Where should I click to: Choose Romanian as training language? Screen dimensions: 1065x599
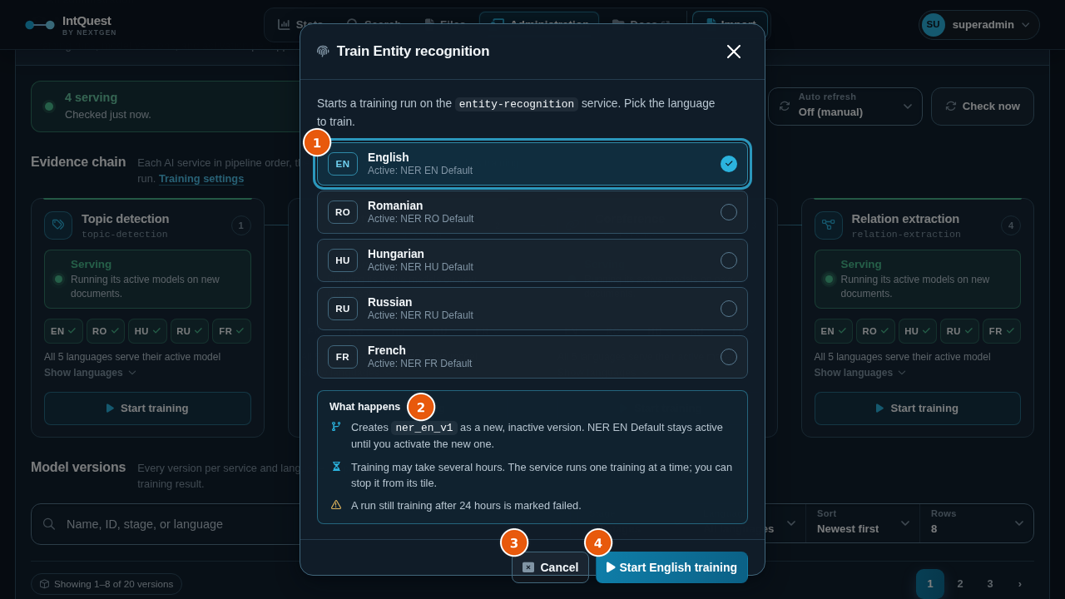tap(532, 212)
